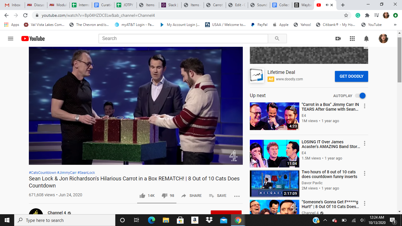
Task: Click the search magnifier button
Action: click(277, 39)
